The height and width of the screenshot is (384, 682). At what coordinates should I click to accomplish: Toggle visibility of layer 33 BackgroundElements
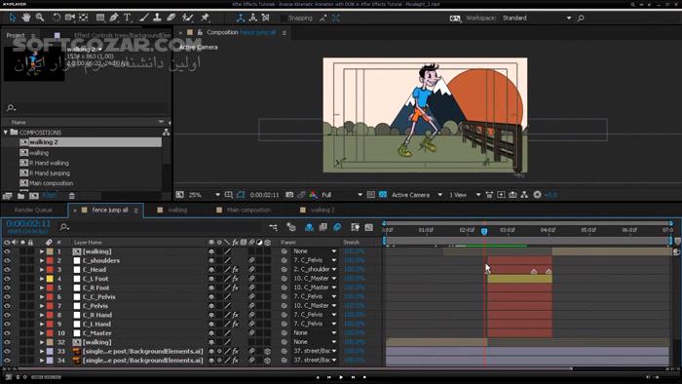(7, 351)
